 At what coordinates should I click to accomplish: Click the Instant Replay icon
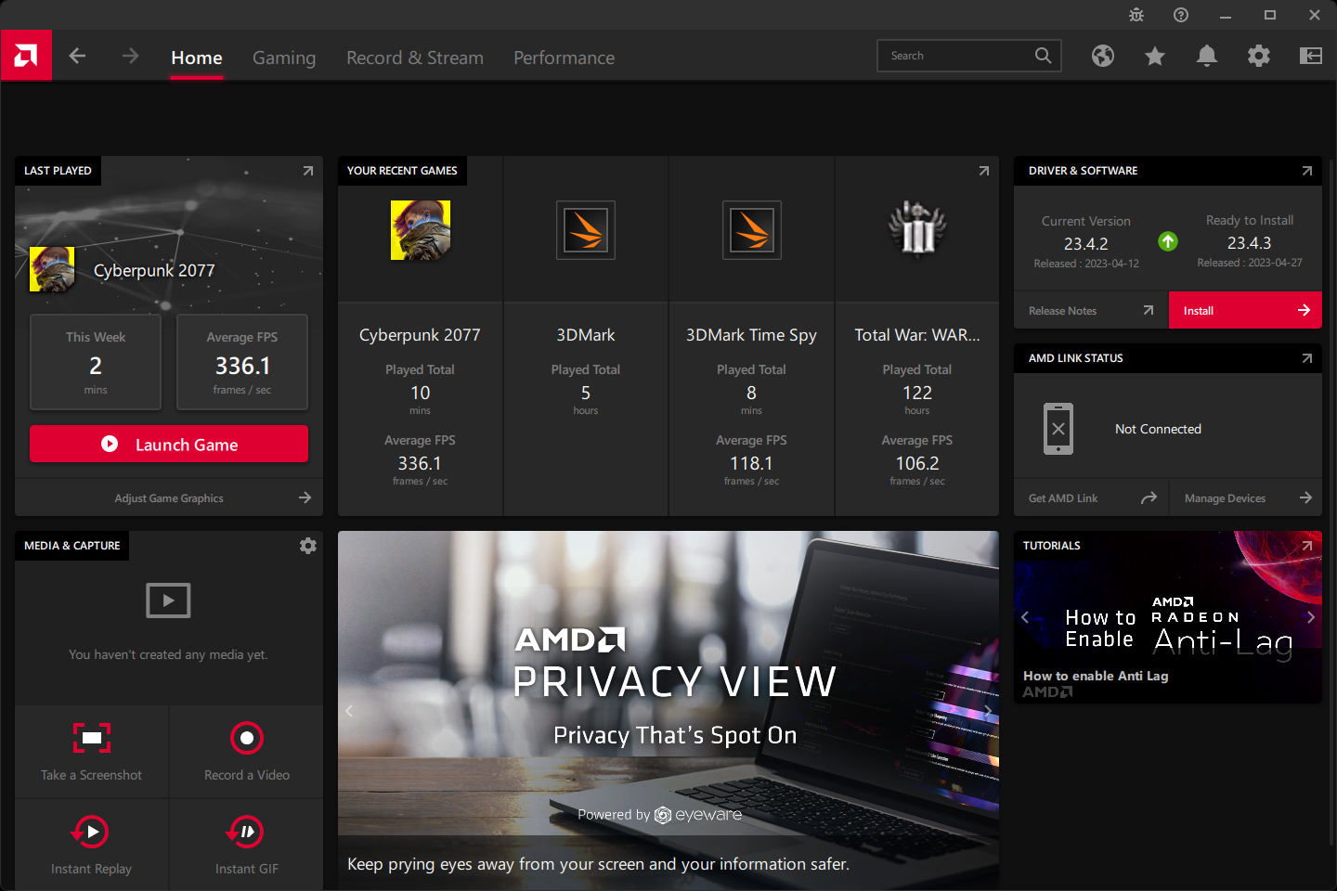point(91,832)
